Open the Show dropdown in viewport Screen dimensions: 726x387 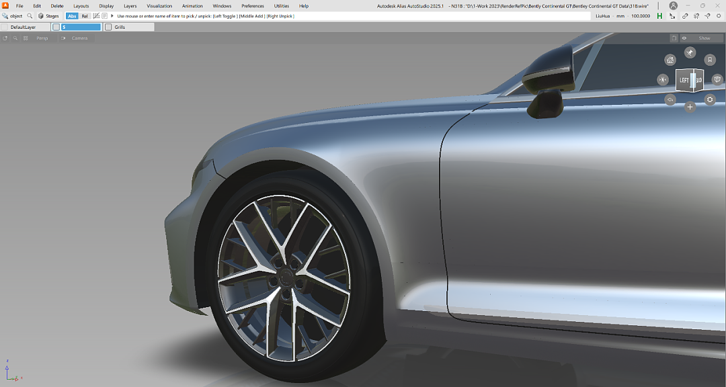tap(704, 38)
